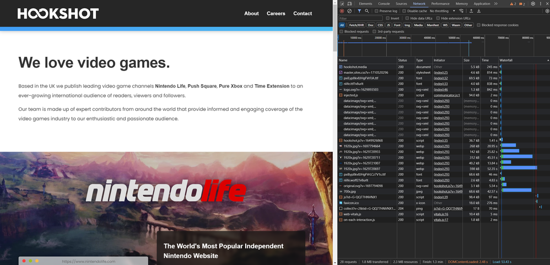Sort requests by Time column header

tap(489, 60)
